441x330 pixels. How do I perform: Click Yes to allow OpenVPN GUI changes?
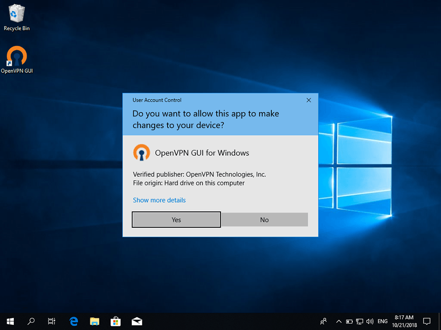pyautogui.click(x=176, y=220)
